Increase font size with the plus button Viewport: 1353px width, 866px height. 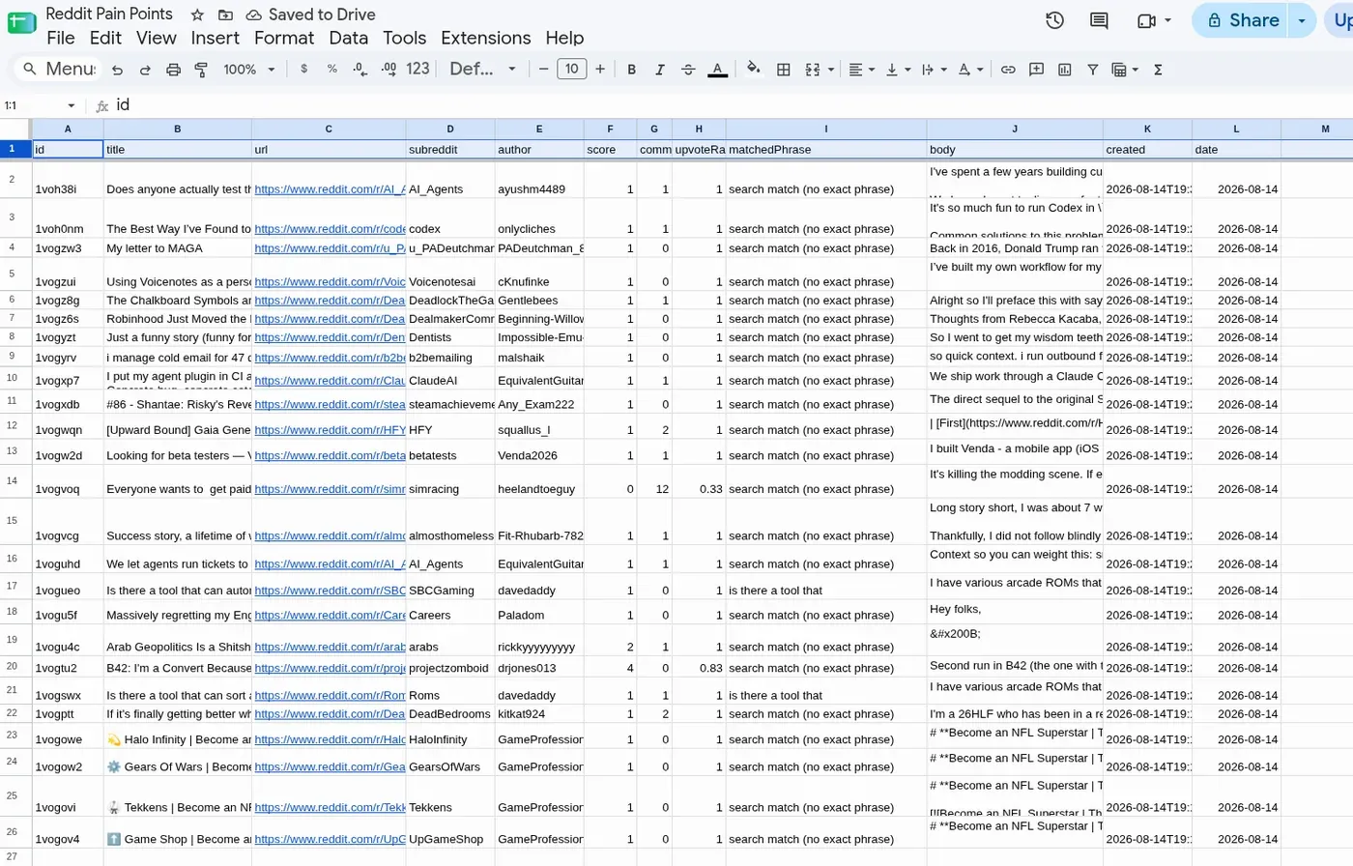click(x=600, y=70)
